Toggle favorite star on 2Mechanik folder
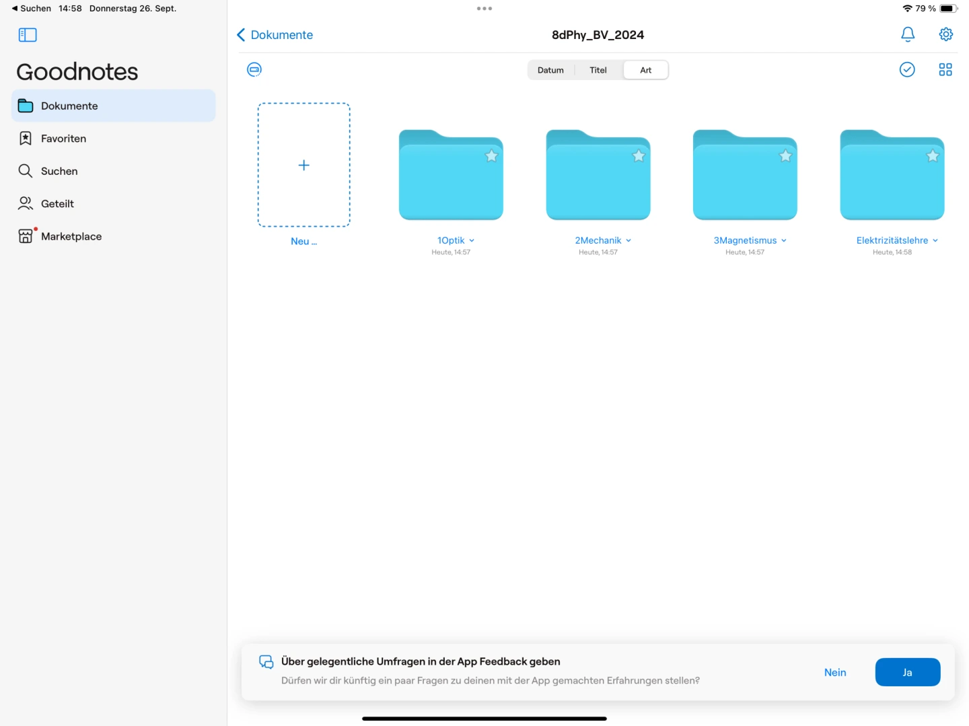 pos(638,156)
